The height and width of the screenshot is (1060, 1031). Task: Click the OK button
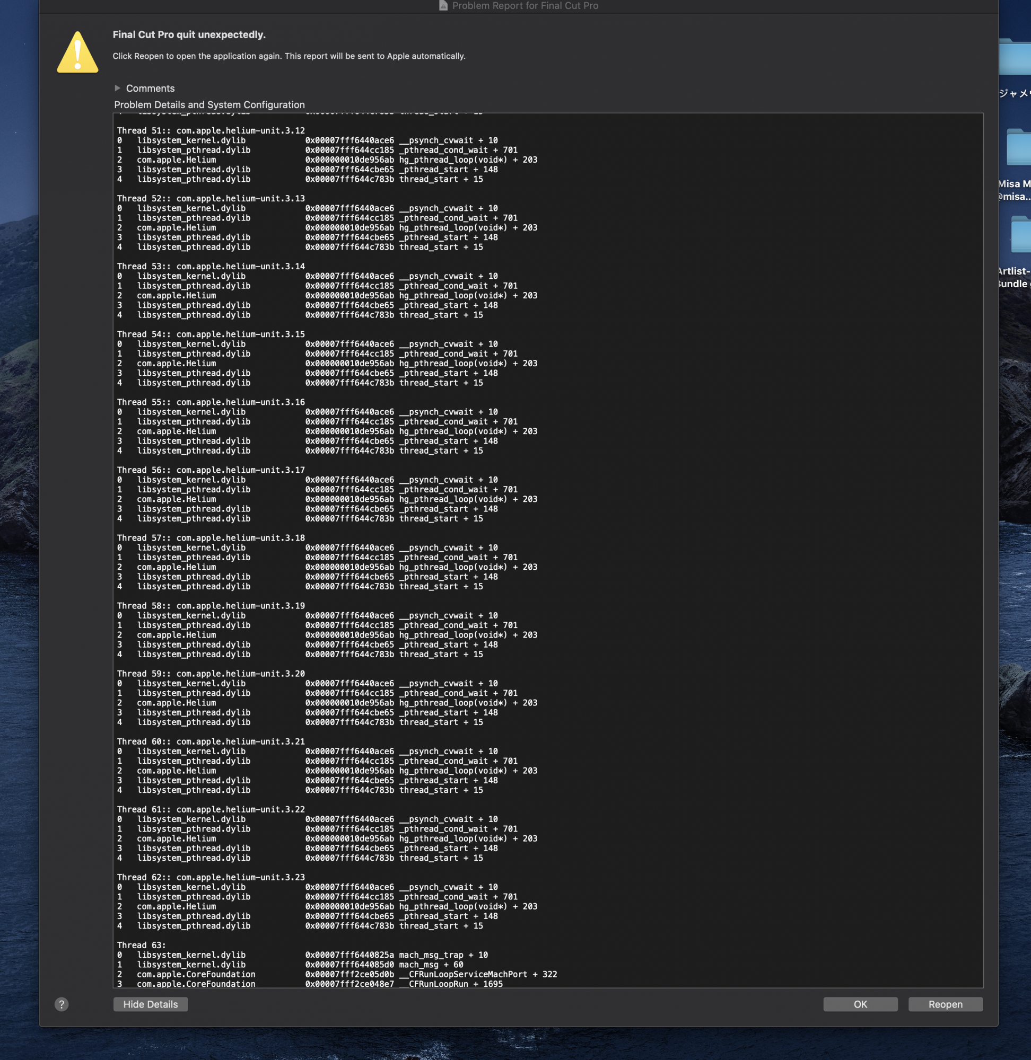point(860,1004)
